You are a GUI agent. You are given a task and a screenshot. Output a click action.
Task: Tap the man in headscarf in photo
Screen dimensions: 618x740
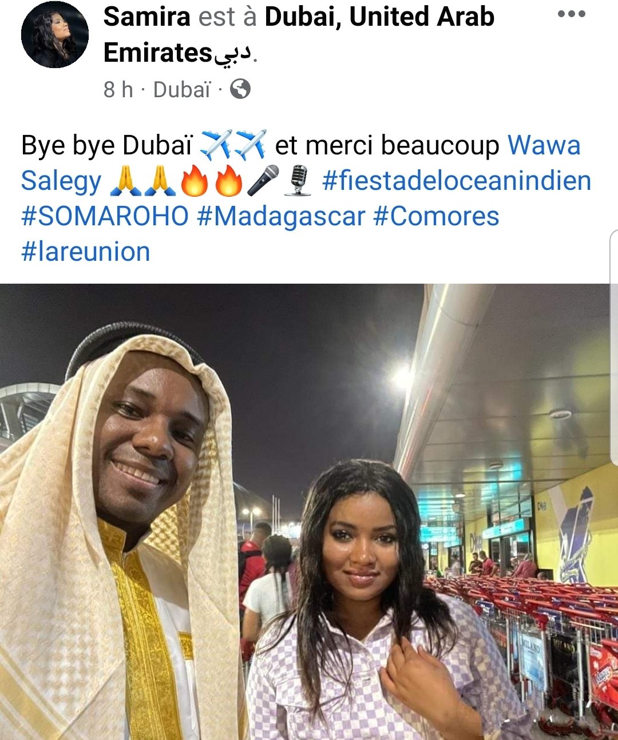click(x=120, y=532)
